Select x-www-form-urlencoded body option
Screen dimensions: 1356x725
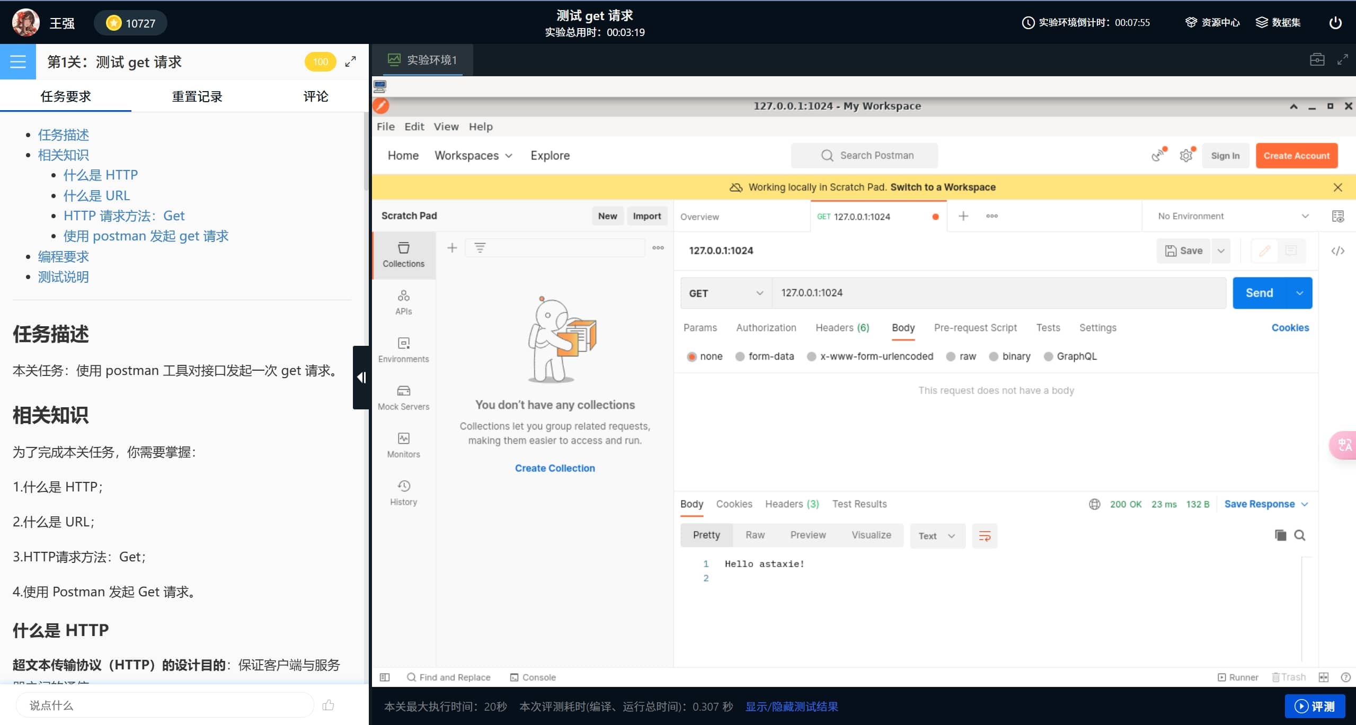(x=811, y=356)
